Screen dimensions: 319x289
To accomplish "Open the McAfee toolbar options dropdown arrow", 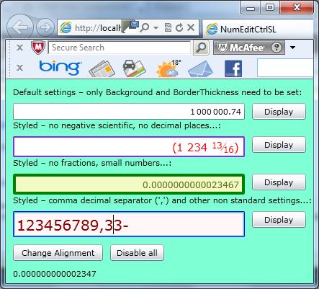I will click(292, 48).
